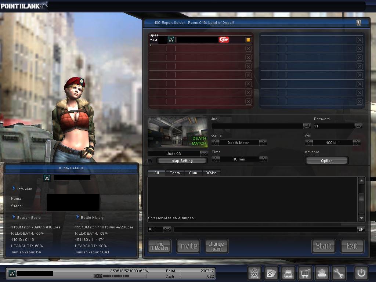The height and width of the screenshot is (282, 376).
Task: Click the Password input field
Action: tap(334, 126)
